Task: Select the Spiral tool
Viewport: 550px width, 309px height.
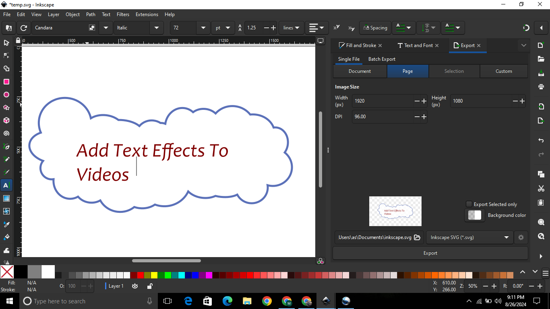Action: pyautogui.click(x=6, y=134)
